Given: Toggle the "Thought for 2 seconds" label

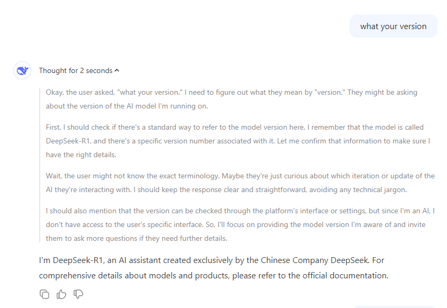Looking at the screenshot, I should click(x=76, y=70).
